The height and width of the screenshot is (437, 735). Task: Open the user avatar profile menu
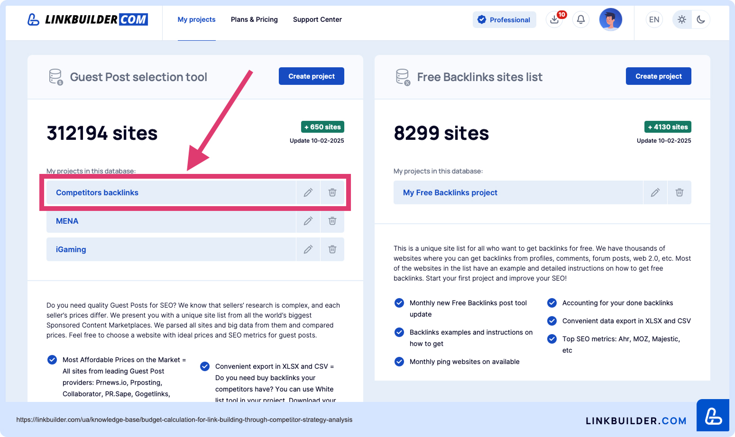pos(610,20)
